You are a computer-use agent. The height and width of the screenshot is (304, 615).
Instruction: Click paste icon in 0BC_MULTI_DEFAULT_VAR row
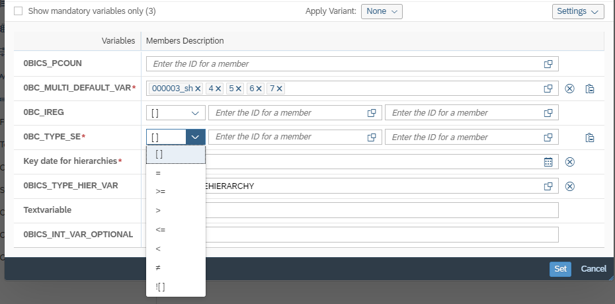589,89
